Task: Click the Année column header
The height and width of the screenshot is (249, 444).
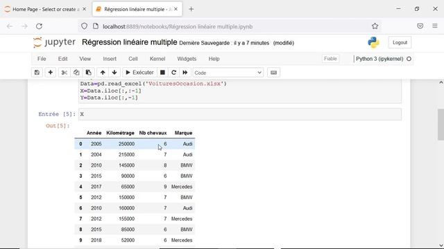Action: click(x=94, y=133)
